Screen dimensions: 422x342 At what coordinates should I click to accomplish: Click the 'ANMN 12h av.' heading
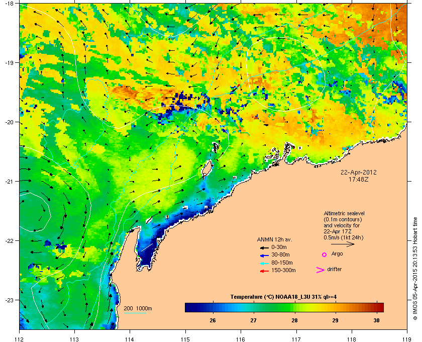click(274, 239)
